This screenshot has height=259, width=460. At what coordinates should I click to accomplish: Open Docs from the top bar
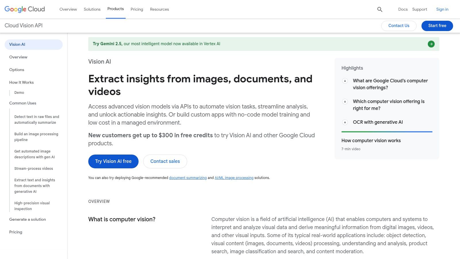pos(403,9)
